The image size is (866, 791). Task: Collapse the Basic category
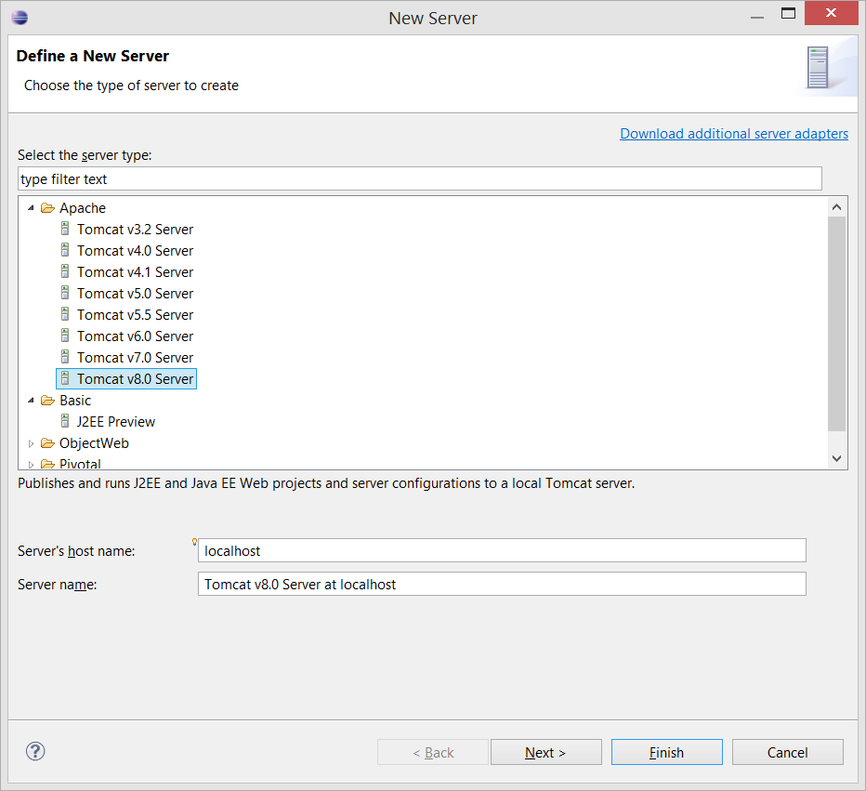point(31,401)
